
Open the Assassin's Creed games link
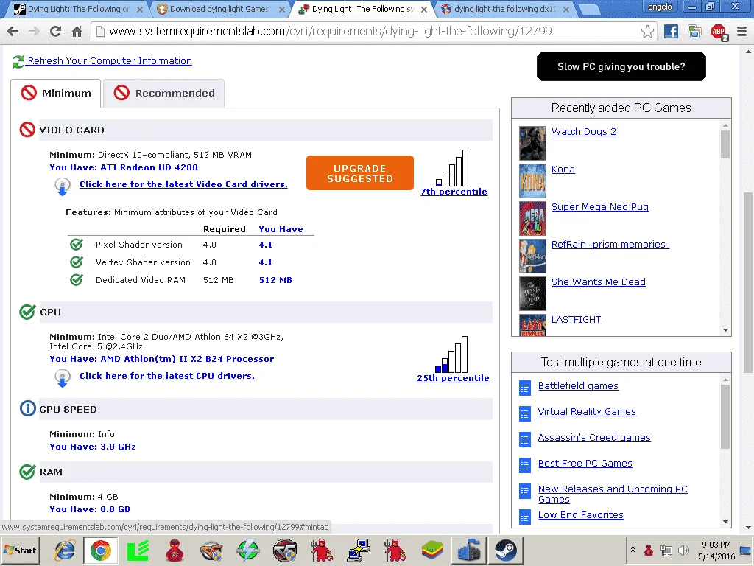tap(594, 438)
